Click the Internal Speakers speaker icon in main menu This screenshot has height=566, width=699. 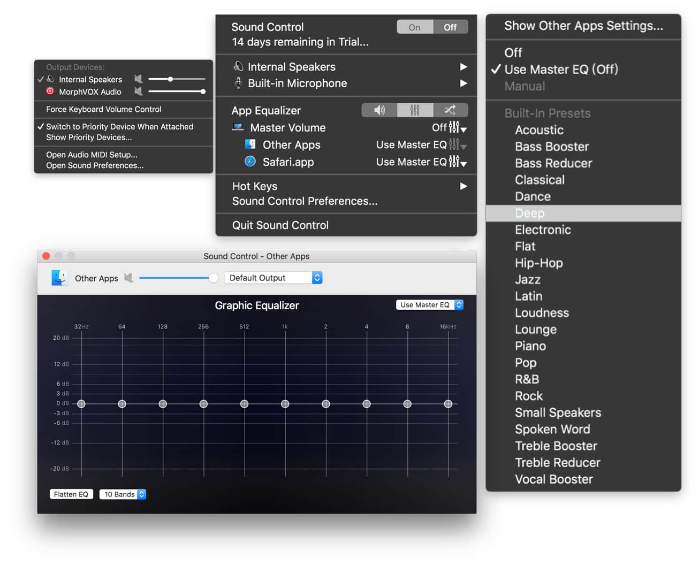point(239,67)
